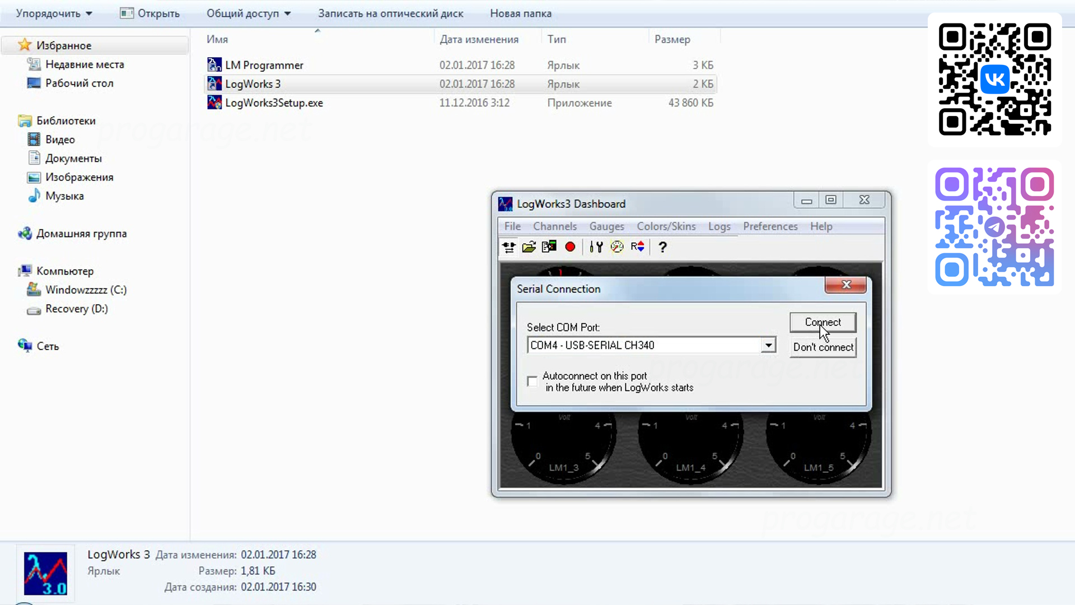Click the open log folder icon
The image size is (1075, 605).
[x=529, y=247]
